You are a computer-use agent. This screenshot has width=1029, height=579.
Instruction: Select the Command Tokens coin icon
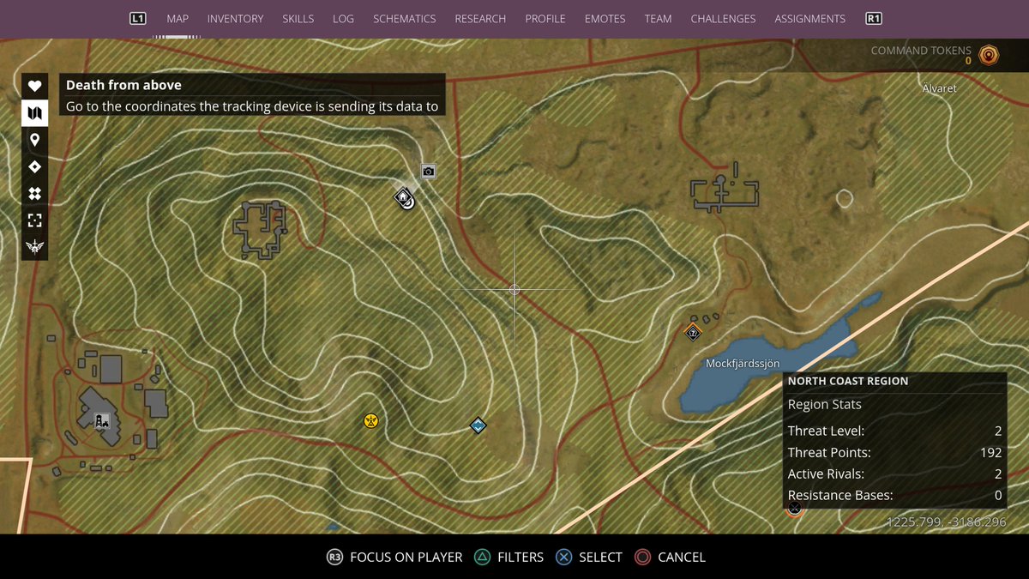coord(990,55)
